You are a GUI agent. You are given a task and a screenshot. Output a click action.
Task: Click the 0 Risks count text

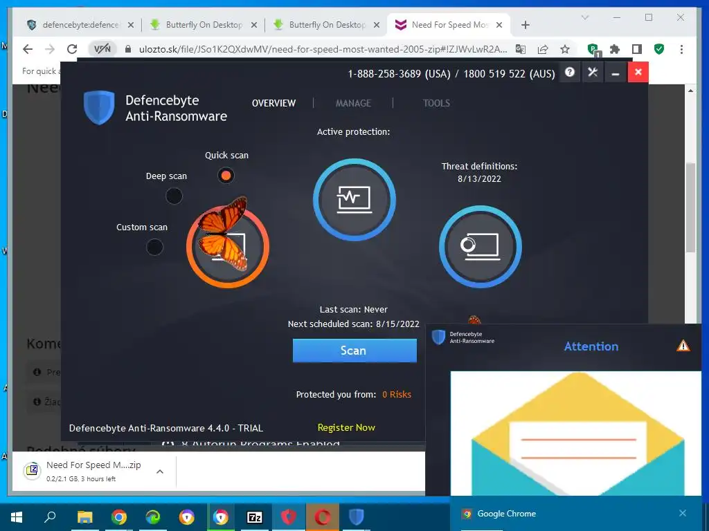[x=397, y=394]
